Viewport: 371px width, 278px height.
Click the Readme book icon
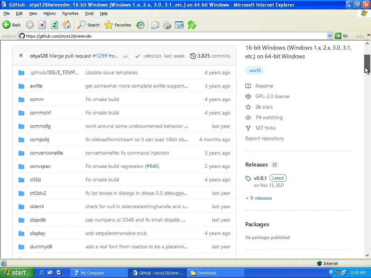pyautogui.click(x=248, y=86)
